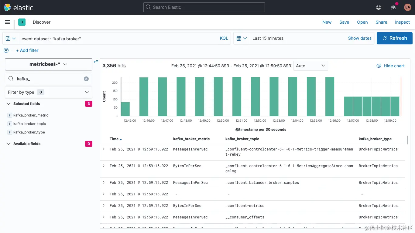Open the saved query menu icon
415x233 pixels.
(11, 38)
